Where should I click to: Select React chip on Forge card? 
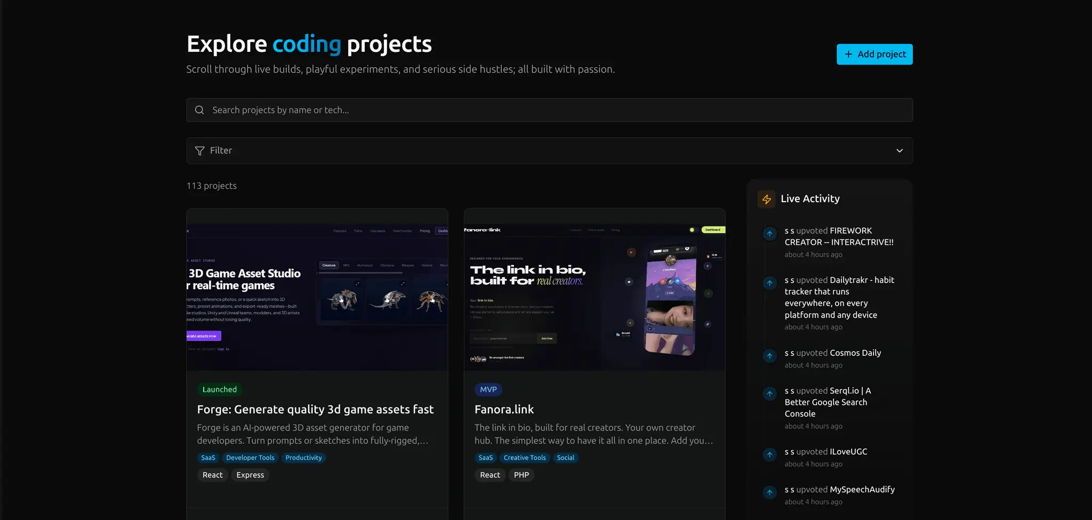pos(213,475)
